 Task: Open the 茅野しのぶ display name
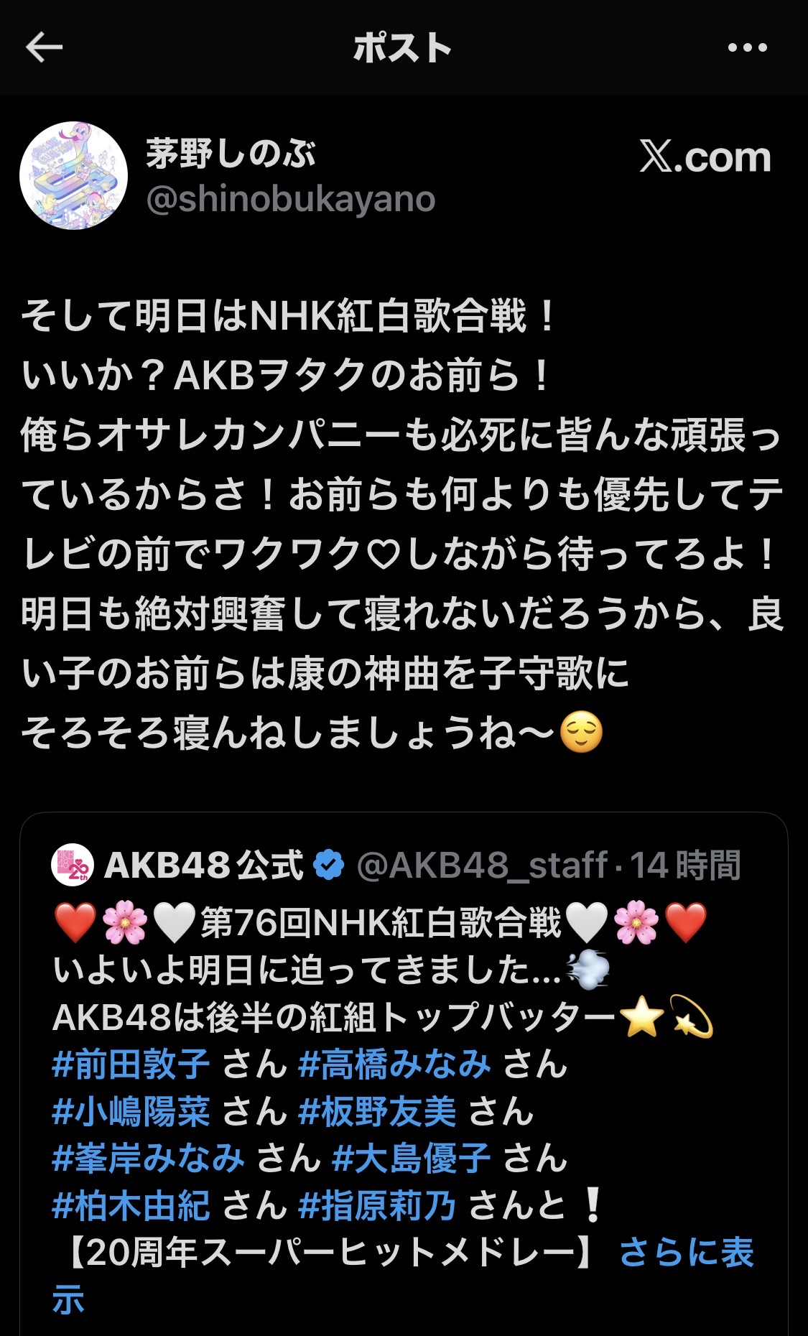tap(231, 153)
